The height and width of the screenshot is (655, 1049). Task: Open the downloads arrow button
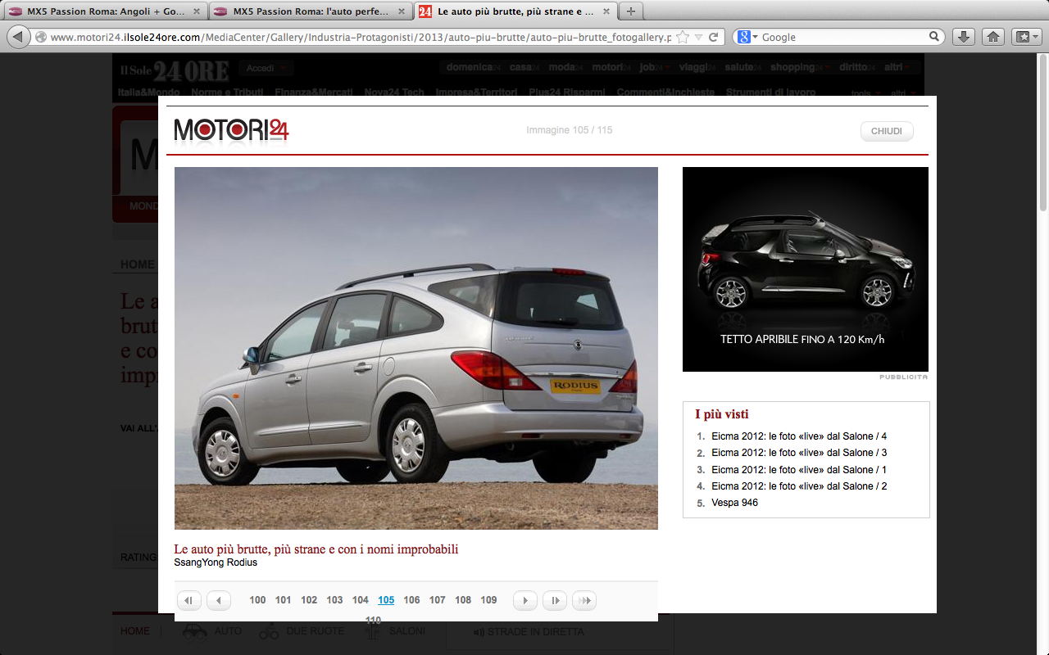tap(964, 37)
